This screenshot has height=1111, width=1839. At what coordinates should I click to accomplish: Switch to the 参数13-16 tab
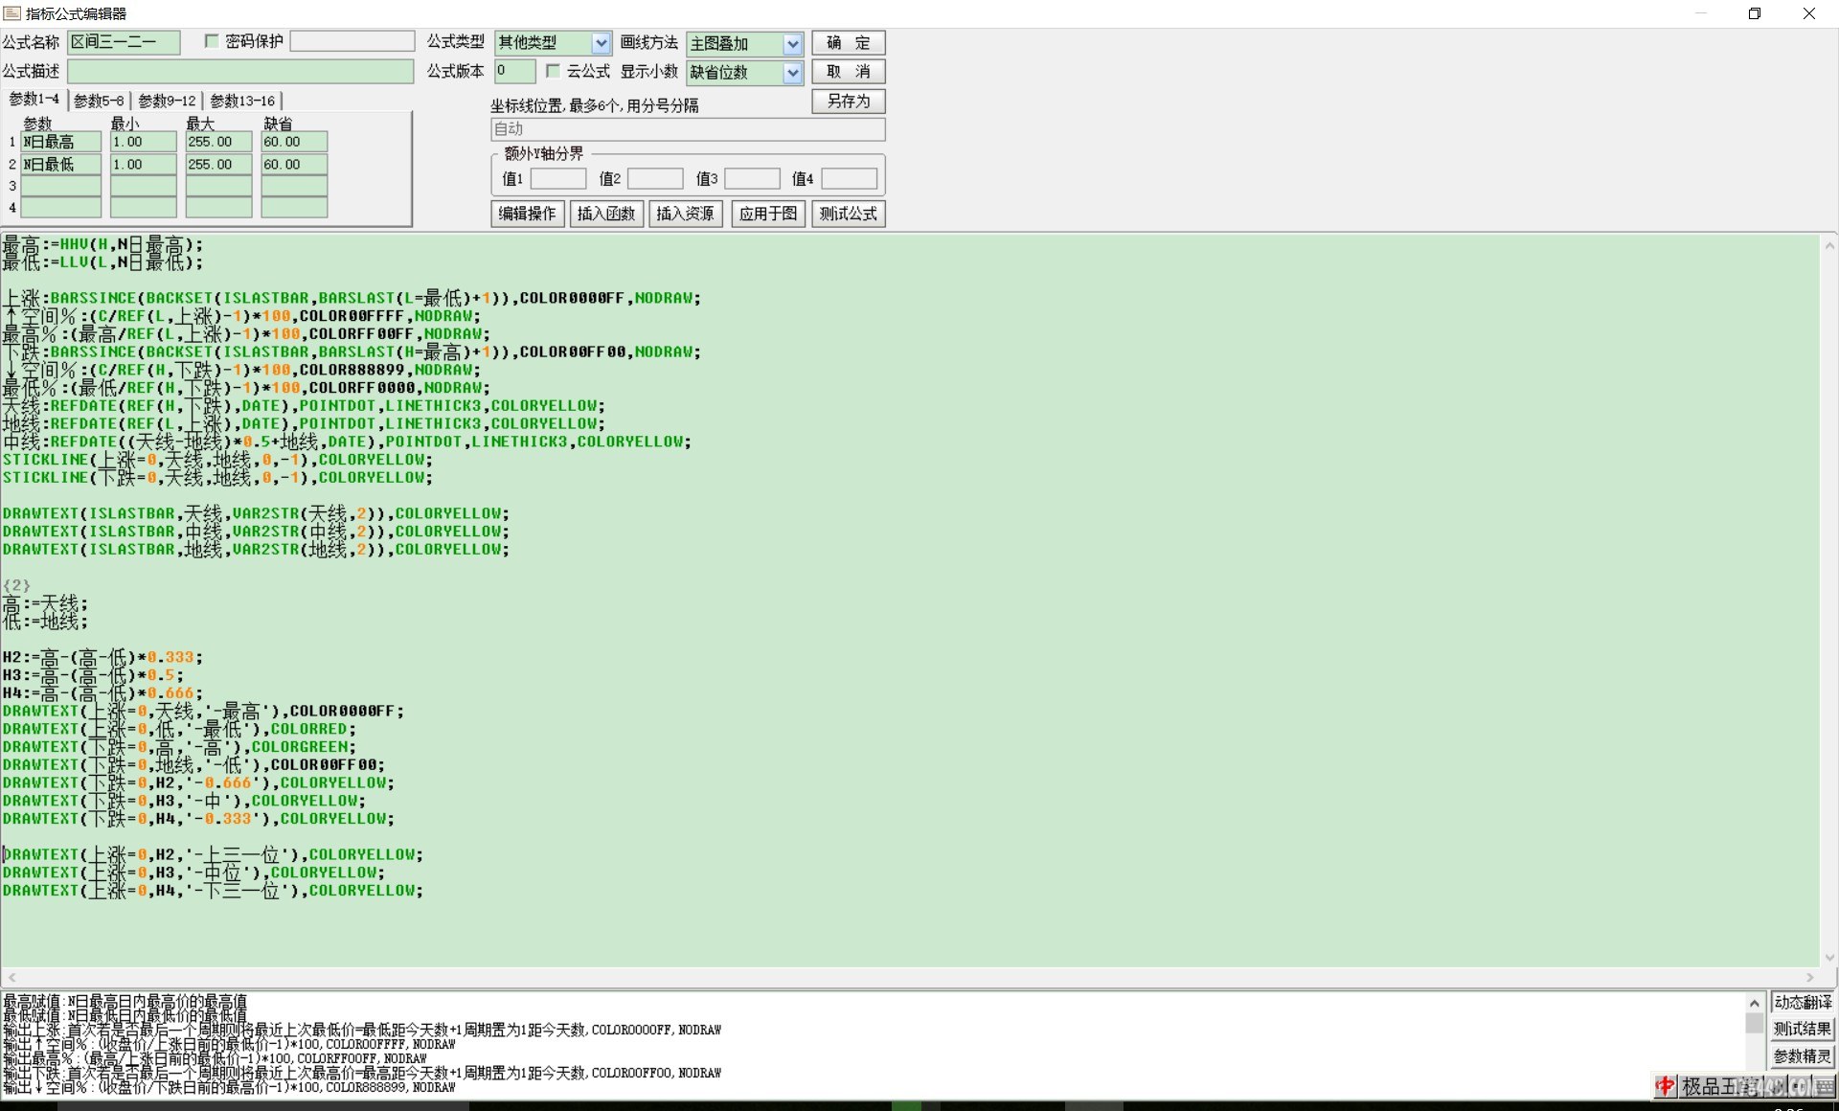coord(242,101)
